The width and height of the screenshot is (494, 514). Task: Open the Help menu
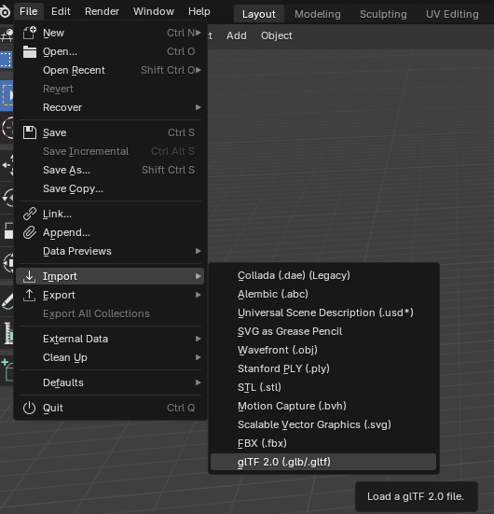199,11
